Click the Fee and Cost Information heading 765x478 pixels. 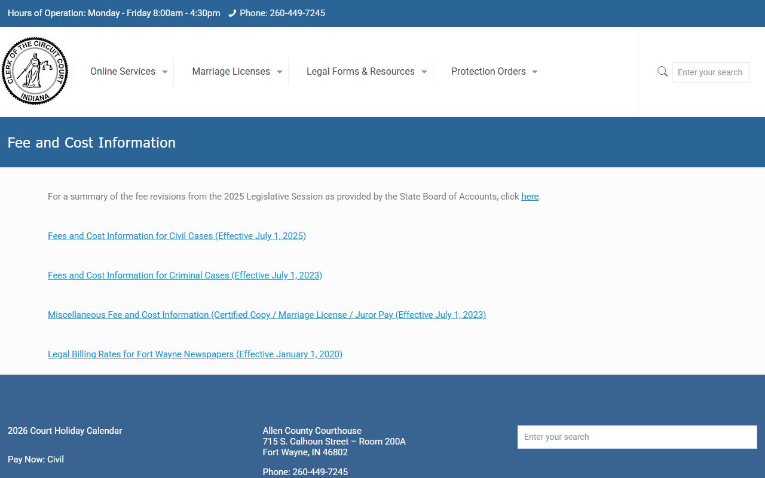(x=91, y=143)
